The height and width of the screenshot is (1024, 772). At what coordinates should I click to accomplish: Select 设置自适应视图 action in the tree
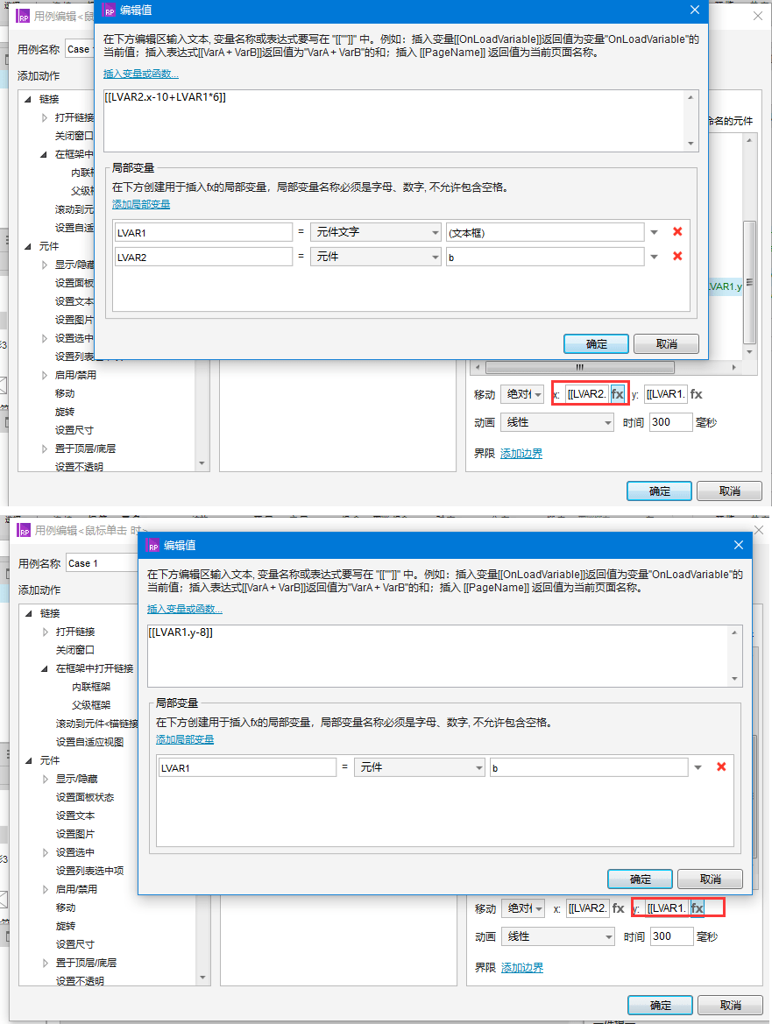click(x=89, y=742)
